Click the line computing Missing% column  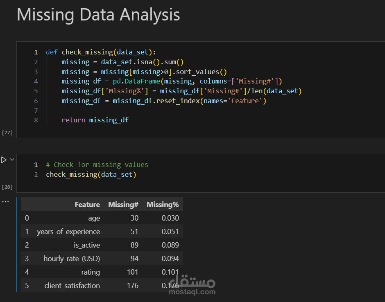(182, 91)
